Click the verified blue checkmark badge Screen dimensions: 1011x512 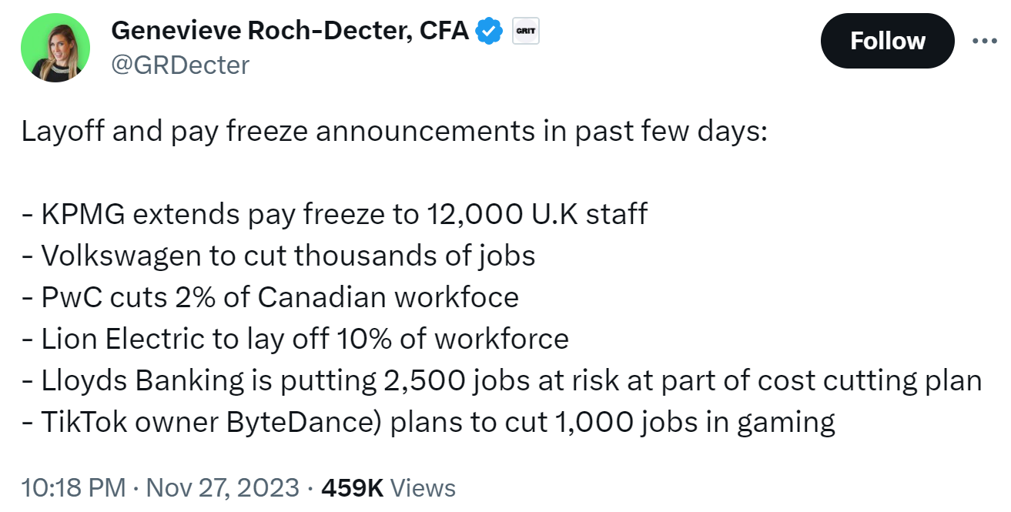pos(489,31)
